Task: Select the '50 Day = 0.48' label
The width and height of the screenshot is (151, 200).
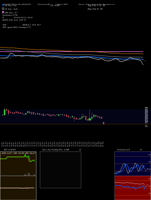Action: point(11,9)
